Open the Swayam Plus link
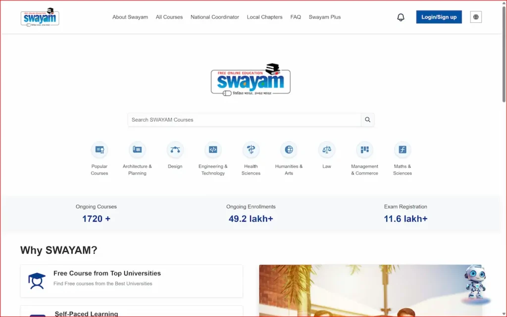Image resolution: width=507 pixels, height=317 pixels. pos(325,17)
